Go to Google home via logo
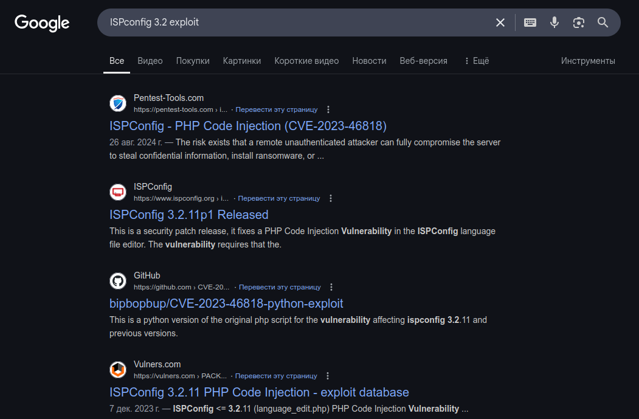 42,23
